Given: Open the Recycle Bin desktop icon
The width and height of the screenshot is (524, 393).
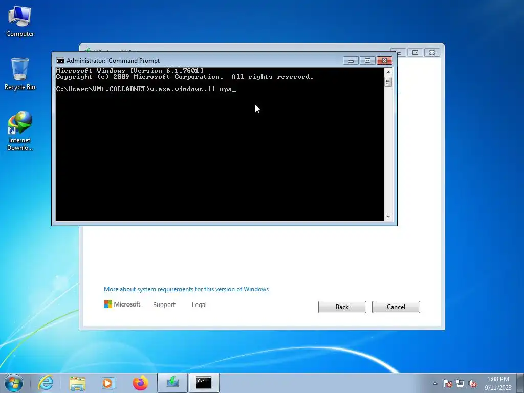Looking at the screenshot, I should click(x=20, y=74).
